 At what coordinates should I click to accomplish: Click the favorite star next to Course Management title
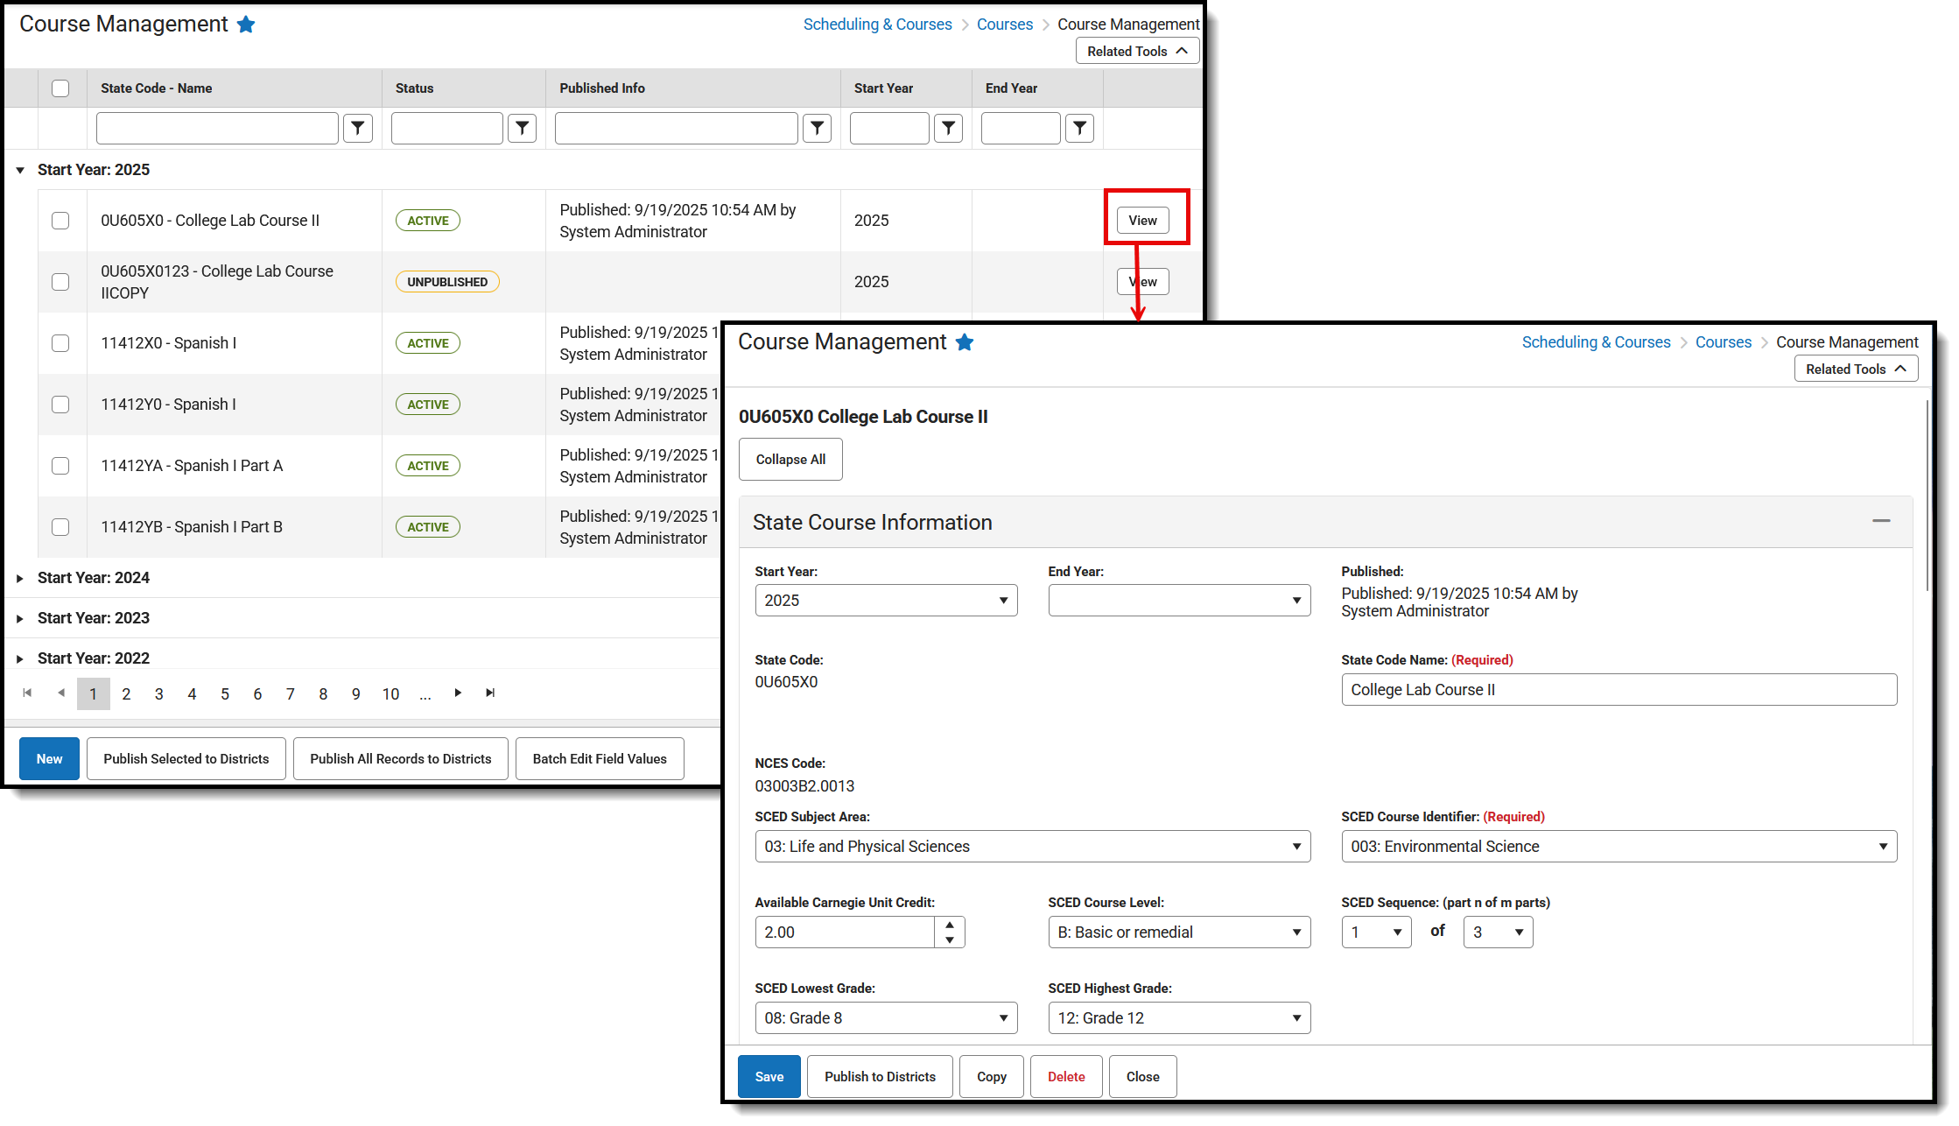pyautogui.click(x=246, y=24)
